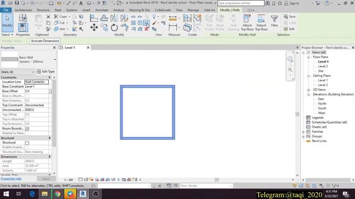Click the Activate Dimensions button

(x=45, y=41)
